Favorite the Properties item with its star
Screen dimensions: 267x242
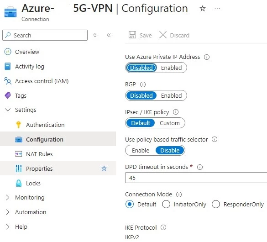coord(104,168)
